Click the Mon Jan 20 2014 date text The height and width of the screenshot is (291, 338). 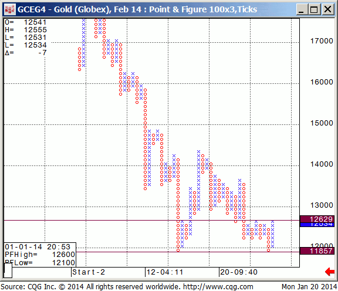coord(309,287)
